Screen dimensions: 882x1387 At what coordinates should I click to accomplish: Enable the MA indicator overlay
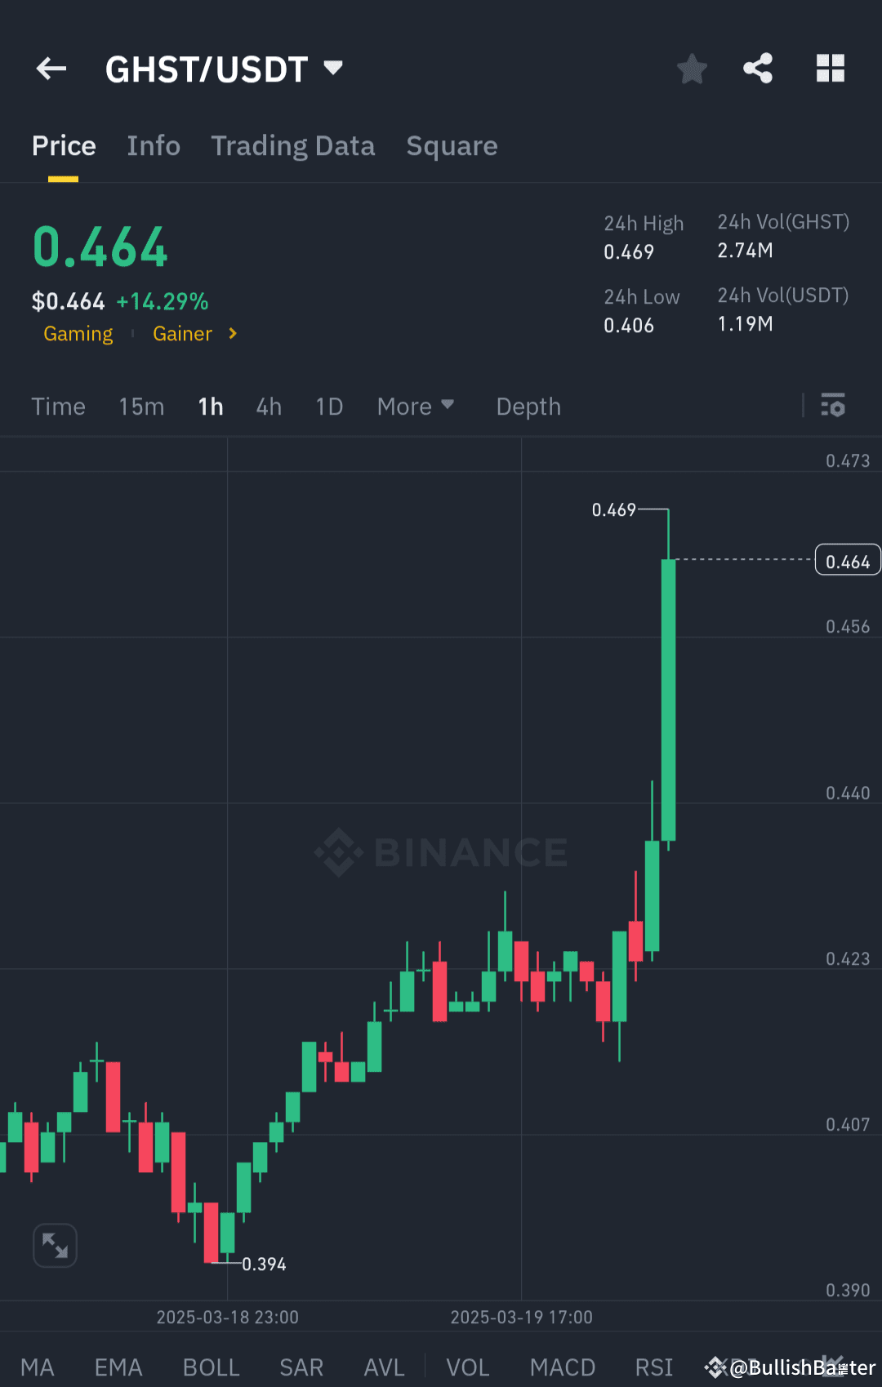click(38, 1367)
